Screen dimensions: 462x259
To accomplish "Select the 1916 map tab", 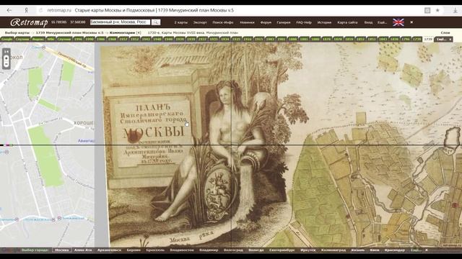I will pos(248,39).
